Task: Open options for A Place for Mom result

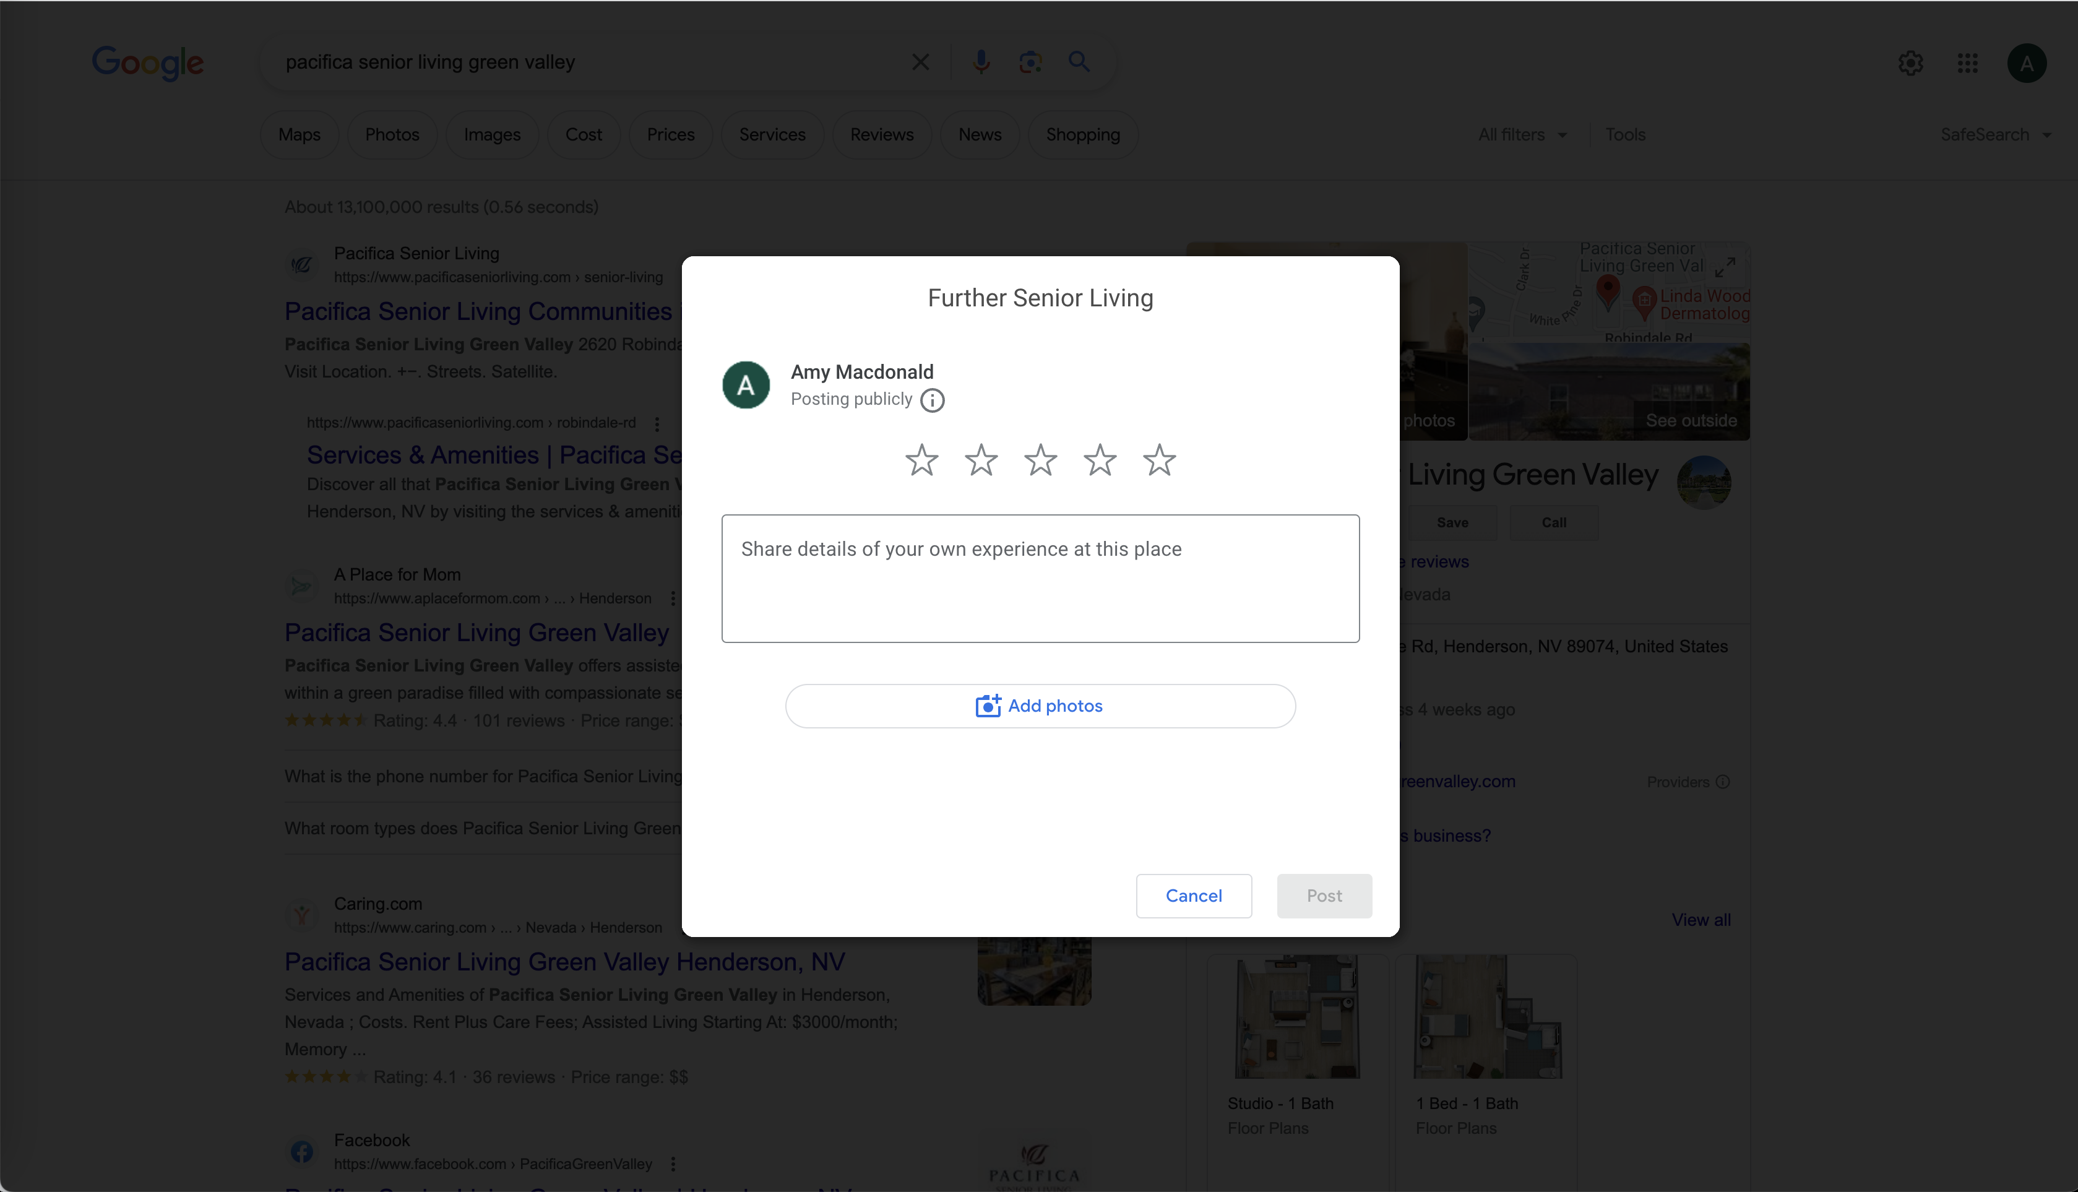Action: [x=673, y=598]
